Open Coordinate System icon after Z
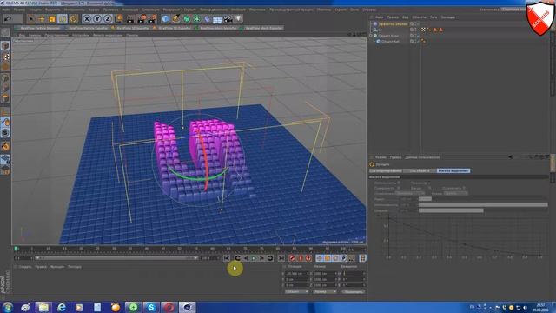This screenshot has width=556, height=313. 119,18
